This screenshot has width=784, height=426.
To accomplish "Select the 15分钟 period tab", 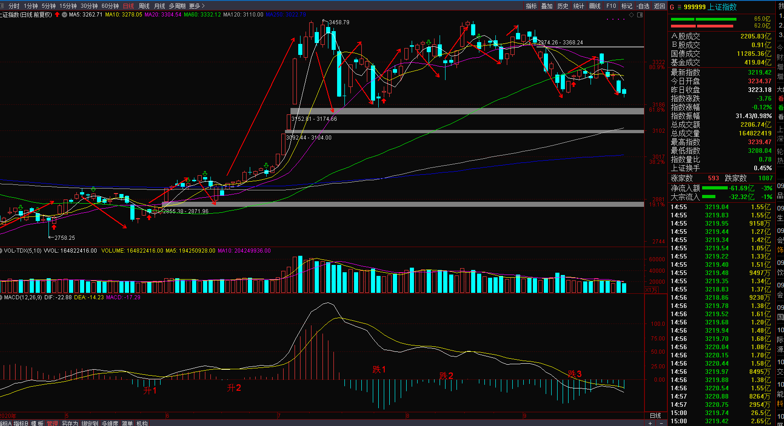I will [x=68, y=6].
